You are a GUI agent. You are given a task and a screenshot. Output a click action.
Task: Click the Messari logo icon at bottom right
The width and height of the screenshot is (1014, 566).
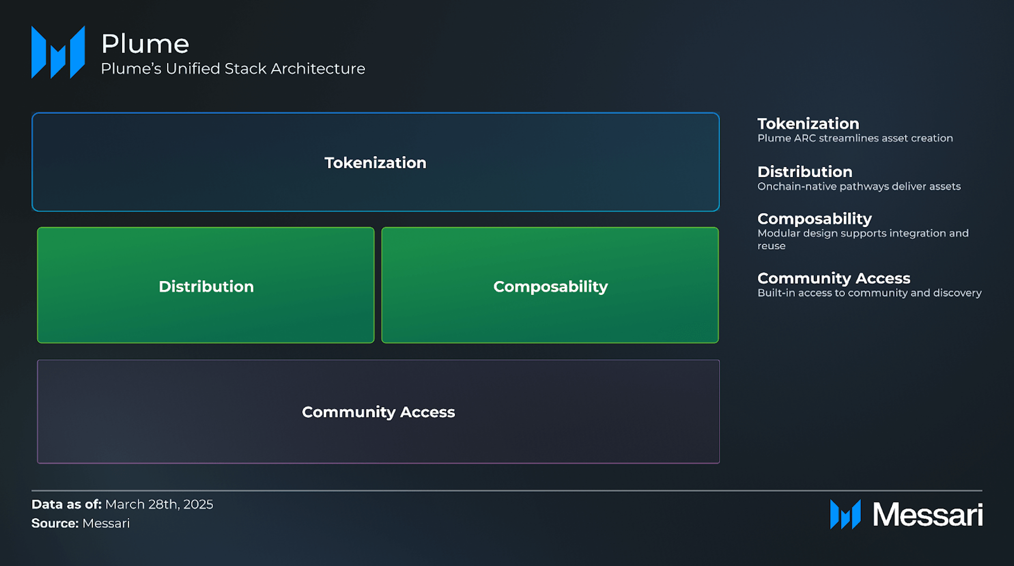845,514
